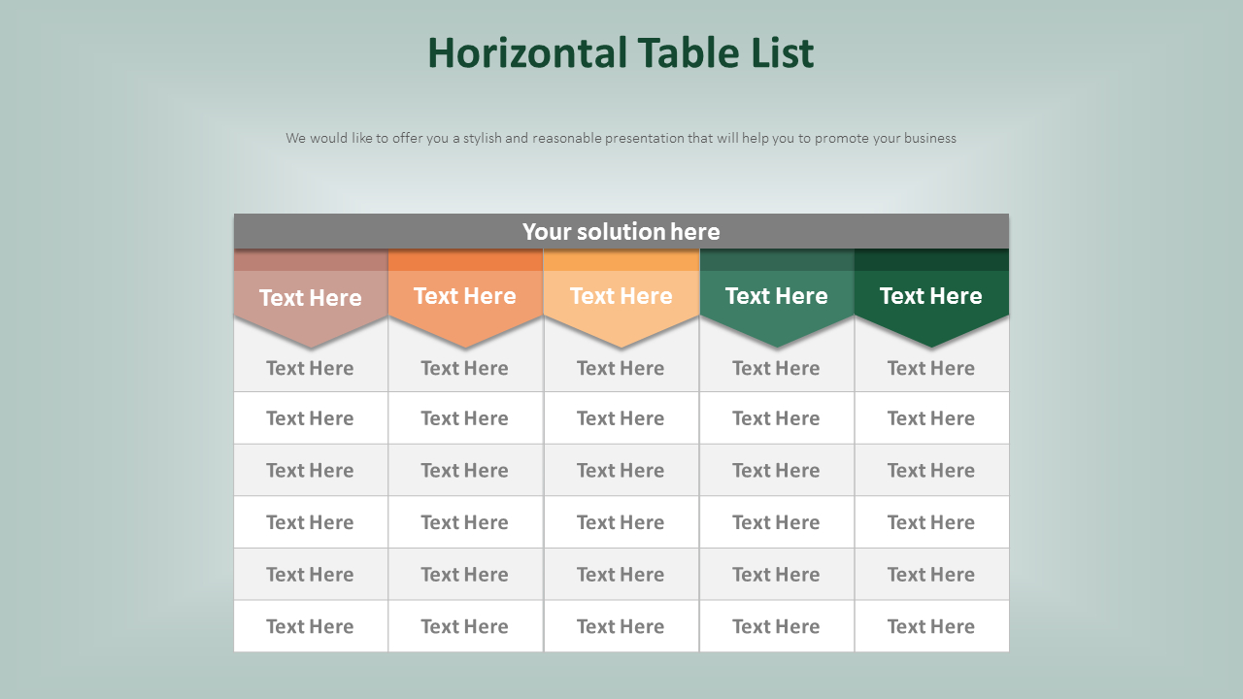Viewport: 1243px width, 699px height.
Task: Click the first-row cell under the dark green header
Action: (x=931, y=368)
